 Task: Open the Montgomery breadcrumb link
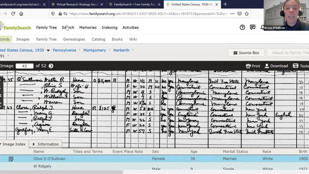(95, 50)
